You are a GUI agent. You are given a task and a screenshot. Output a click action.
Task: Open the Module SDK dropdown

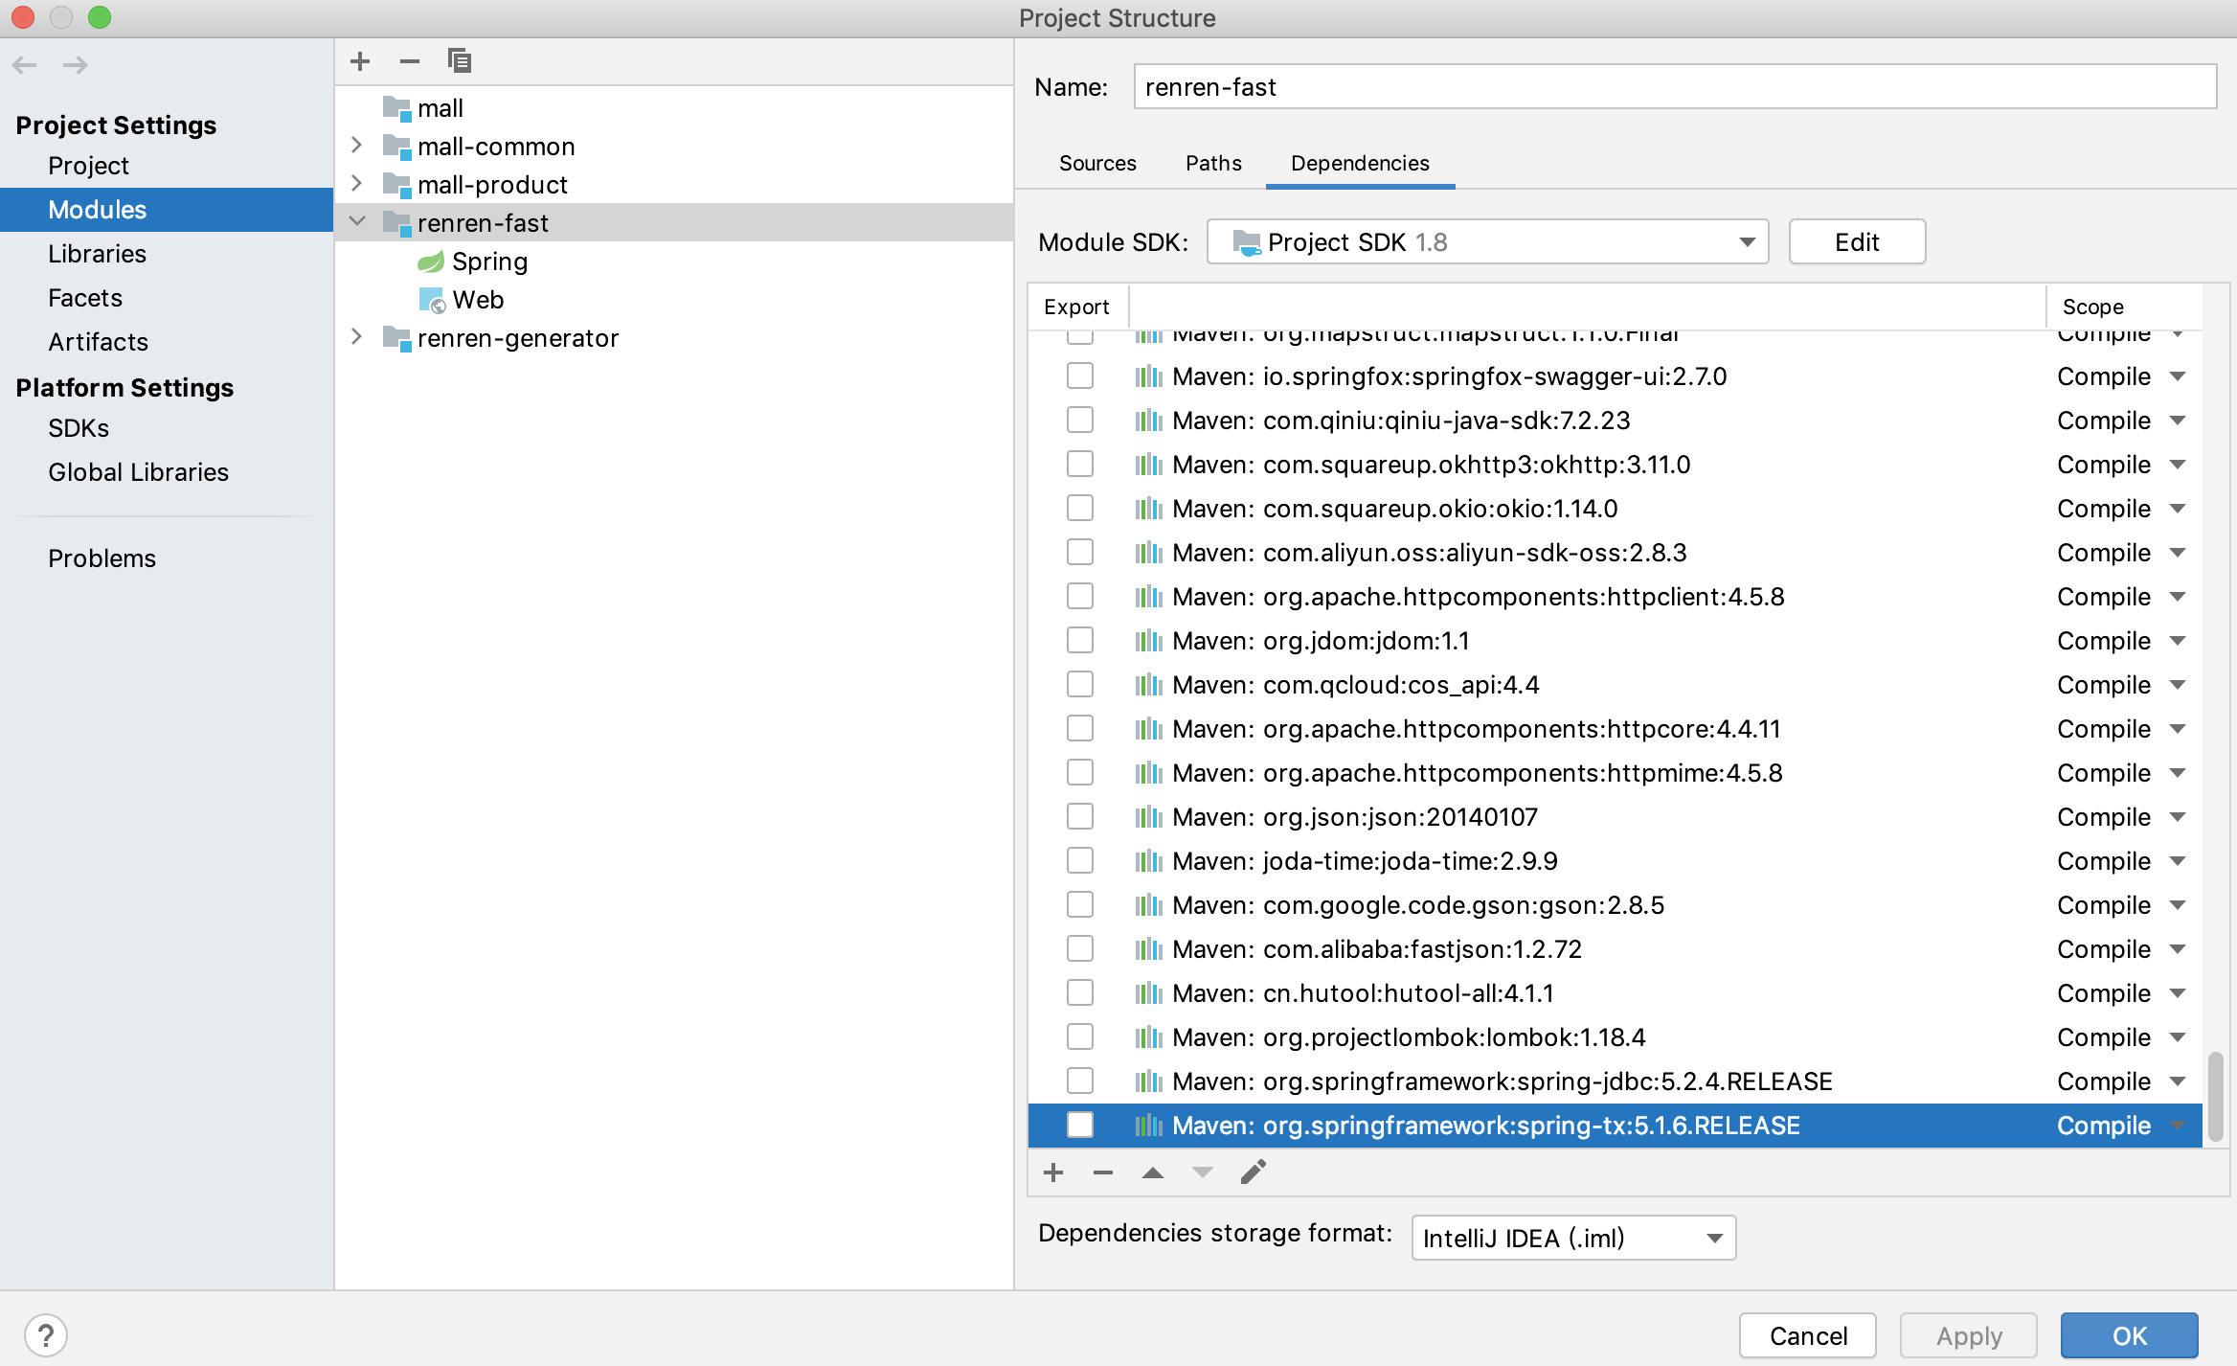[x=1486, y=241]
